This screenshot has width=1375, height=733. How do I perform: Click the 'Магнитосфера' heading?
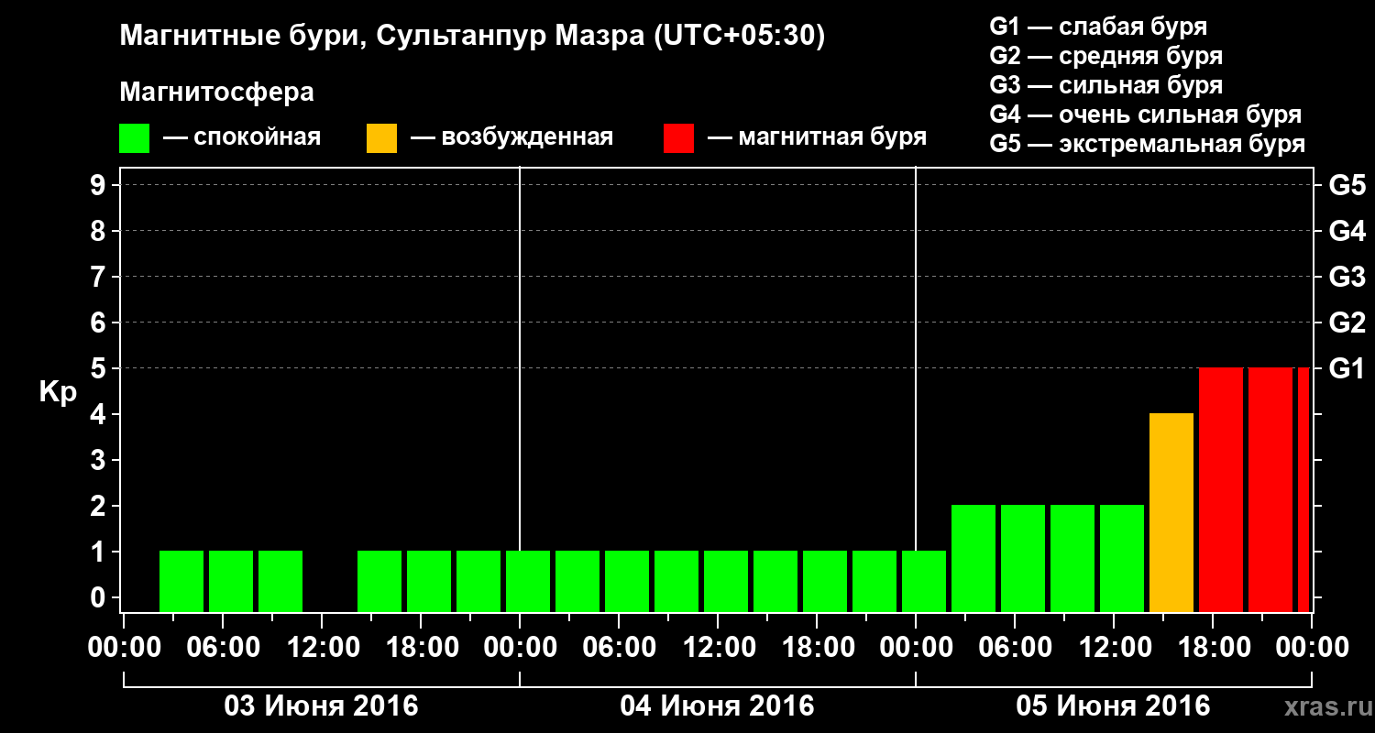[217, 93]
